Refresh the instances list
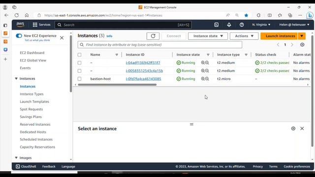This screenshot has width=315, height=177. 153,36
